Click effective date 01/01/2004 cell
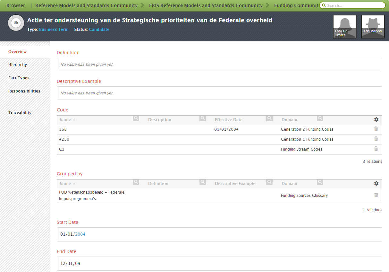The width and height of the screenshot is (389, 272). point(226,129)
